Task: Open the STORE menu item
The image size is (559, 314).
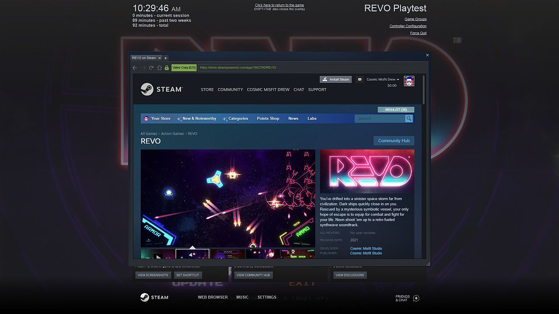Action: tap(207, 89)
